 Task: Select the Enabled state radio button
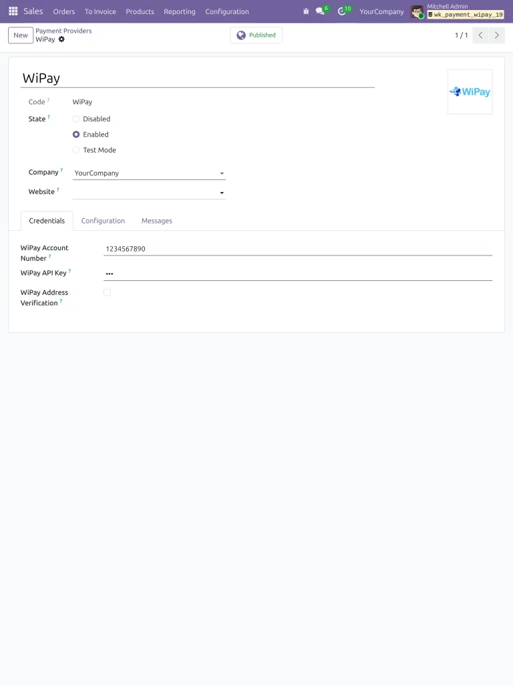76,134
